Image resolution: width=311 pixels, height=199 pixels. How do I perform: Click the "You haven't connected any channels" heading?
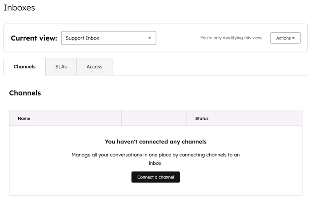[155, 142]
